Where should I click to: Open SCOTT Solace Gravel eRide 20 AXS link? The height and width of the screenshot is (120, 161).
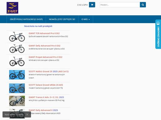[x=46, y=85]
